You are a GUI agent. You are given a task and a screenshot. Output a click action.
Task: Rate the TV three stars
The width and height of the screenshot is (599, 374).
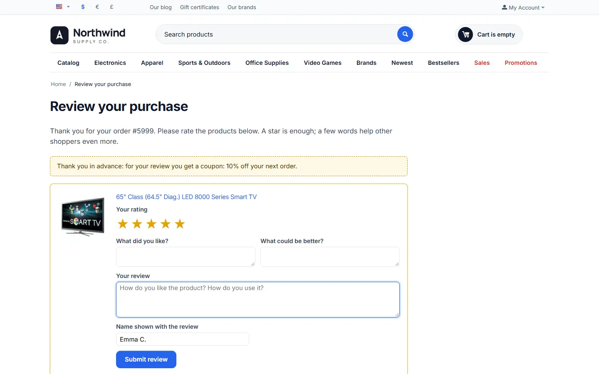pyautogui.click(x=151, y=224)
